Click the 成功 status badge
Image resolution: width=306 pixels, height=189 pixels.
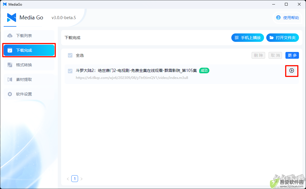[204, 70]
